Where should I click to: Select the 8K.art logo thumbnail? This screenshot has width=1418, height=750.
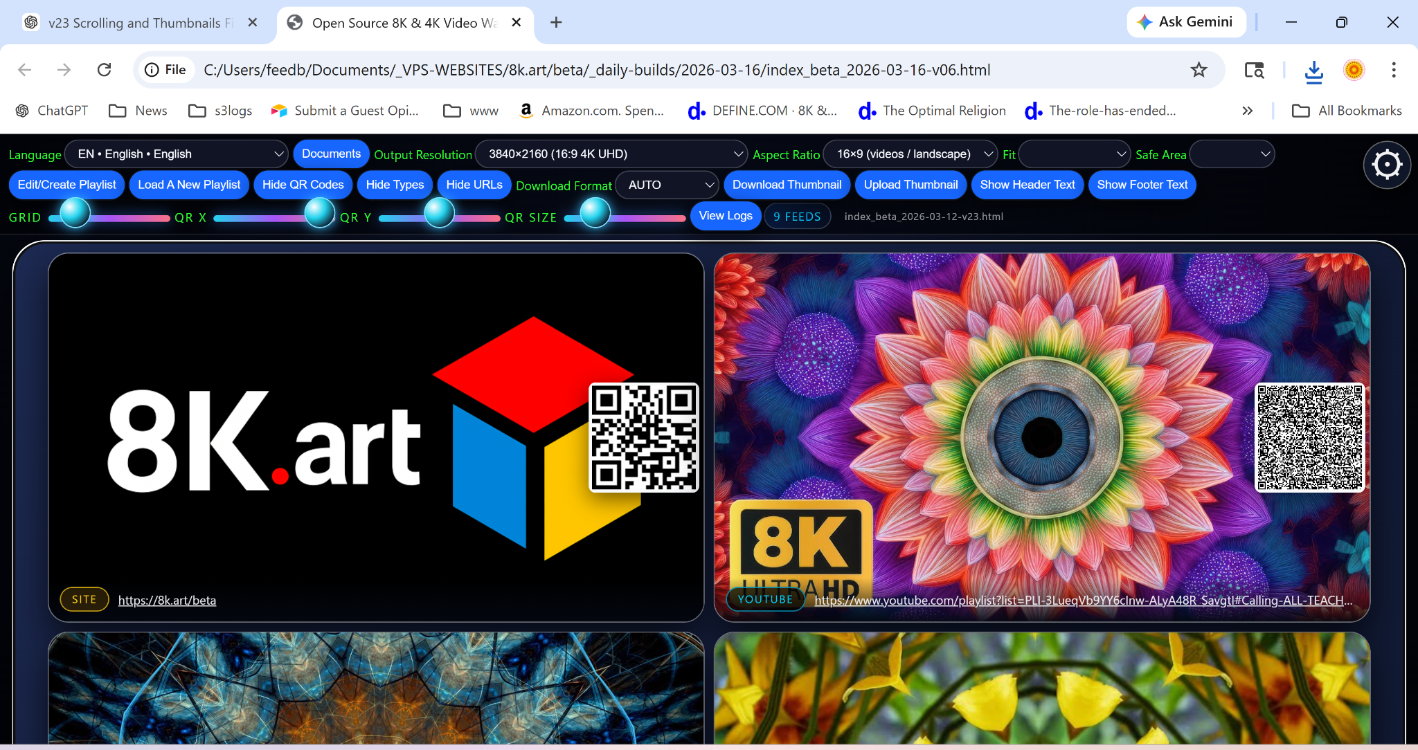pos(376,437)
